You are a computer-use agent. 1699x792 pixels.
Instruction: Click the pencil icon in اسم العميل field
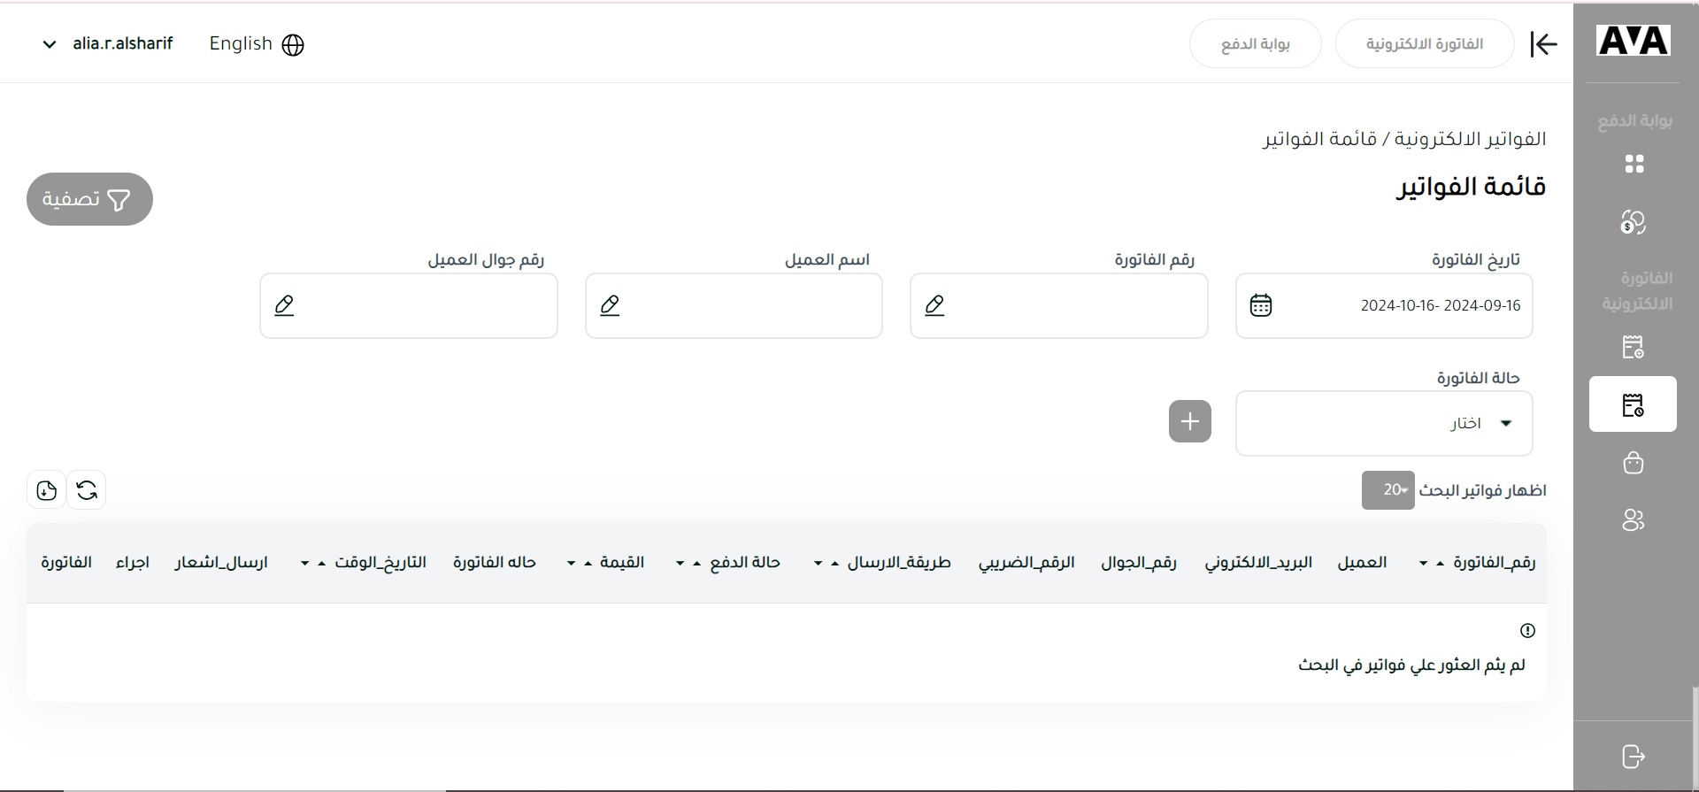click(610, 305)
